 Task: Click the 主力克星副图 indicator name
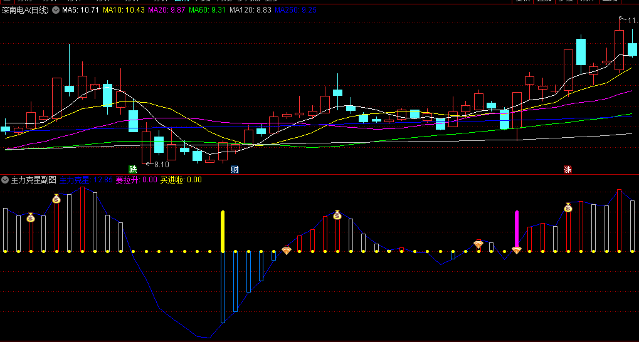pos(33,180)
